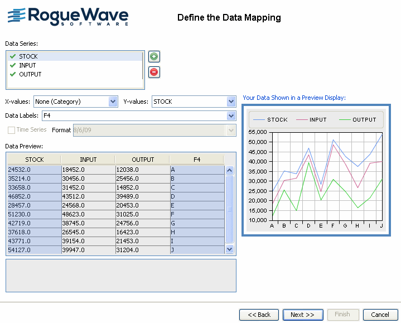This screenshot has height=323, width=401.
Task: Click the red remove data series icon
Action: [x=154, y=72]
